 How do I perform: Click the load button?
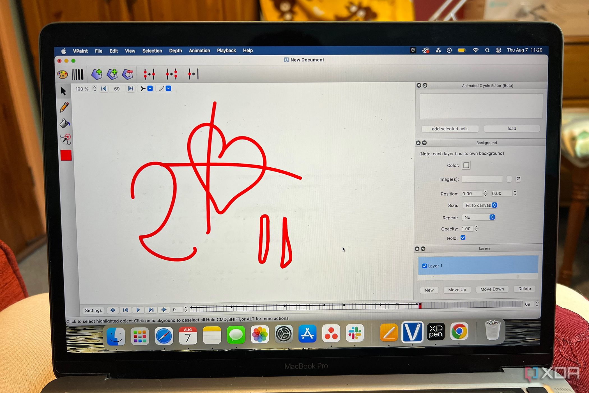512,129
